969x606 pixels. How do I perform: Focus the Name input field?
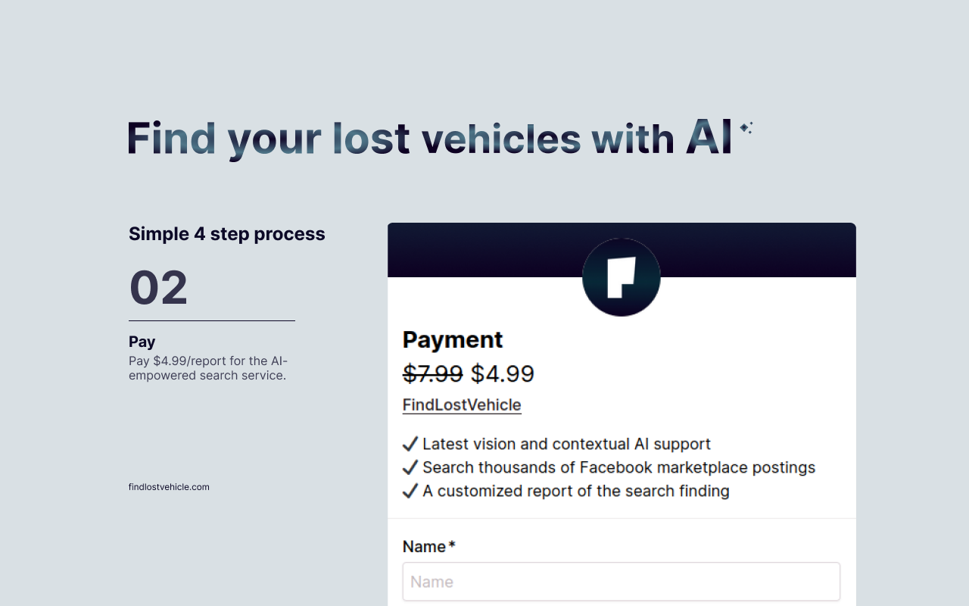click(x=621, y=582)
